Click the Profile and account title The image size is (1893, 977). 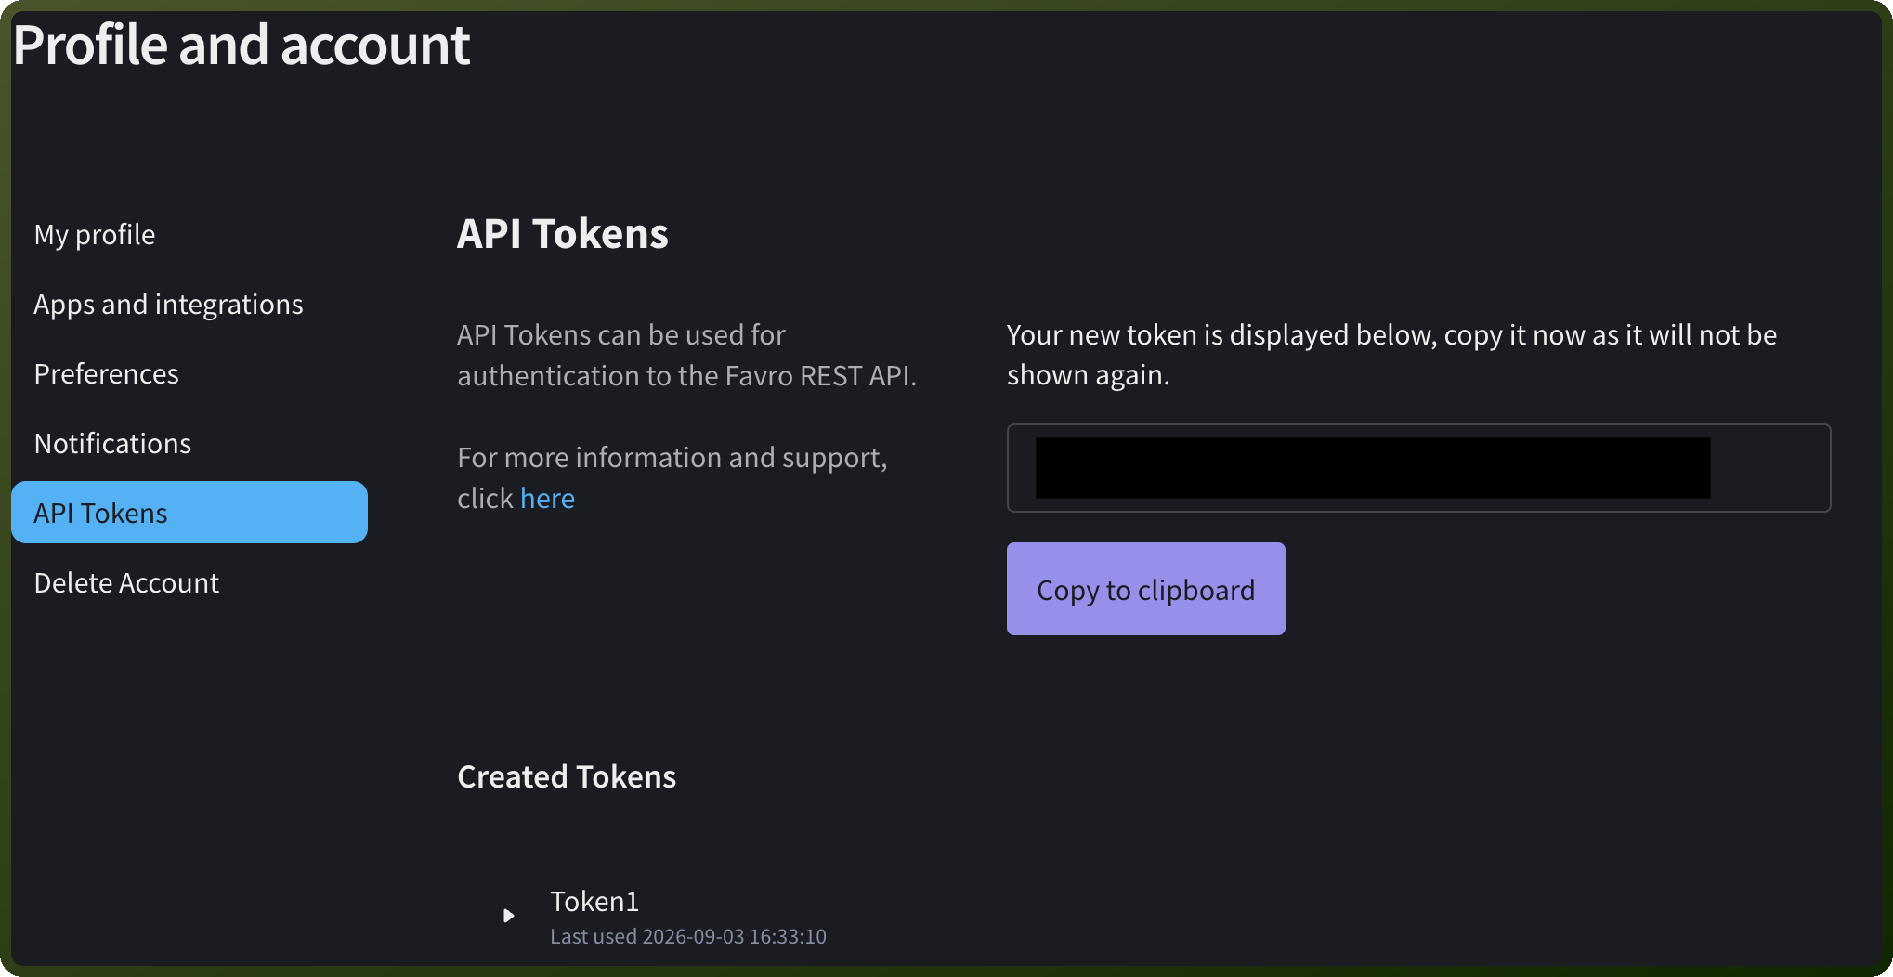coord(242,46)
